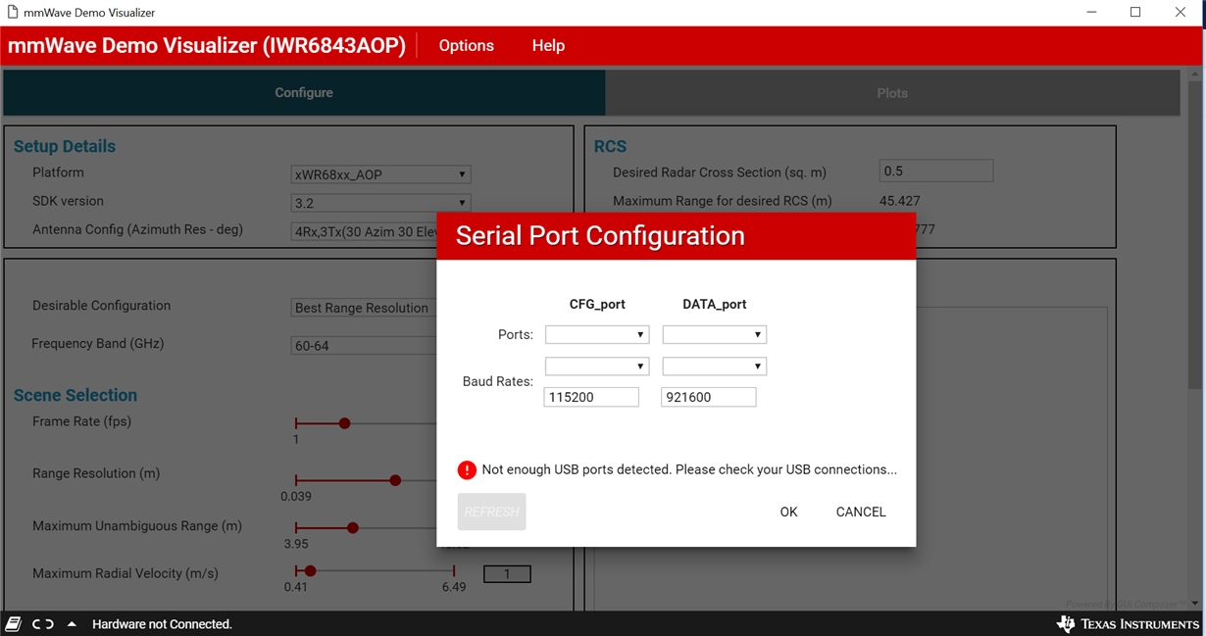Screen dimensions: 1206x636
Task: Click the 45.427 maximum range value
Action: pos(900,201)
